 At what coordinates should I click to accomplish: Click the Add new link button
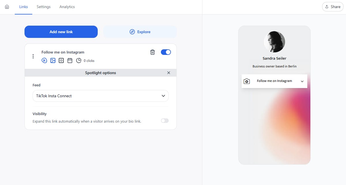click(x=61, y=32)
